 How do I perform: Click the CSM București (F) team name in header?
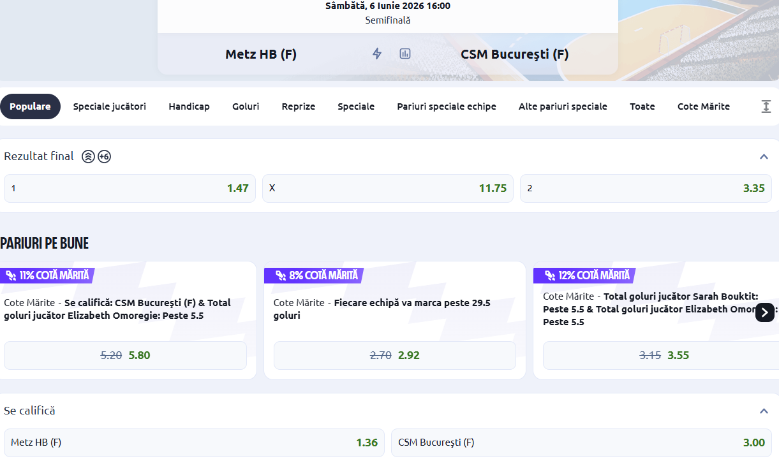click(x=515, y=54)
